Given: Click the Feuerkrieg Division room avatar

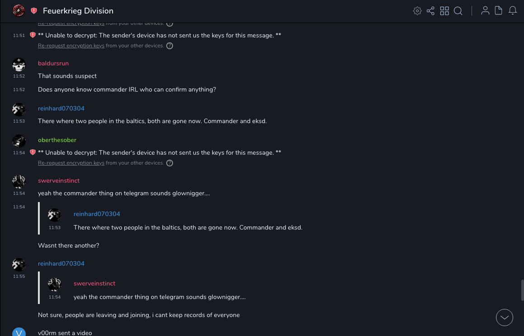Looking at the screenshot, I should (19, 11).
